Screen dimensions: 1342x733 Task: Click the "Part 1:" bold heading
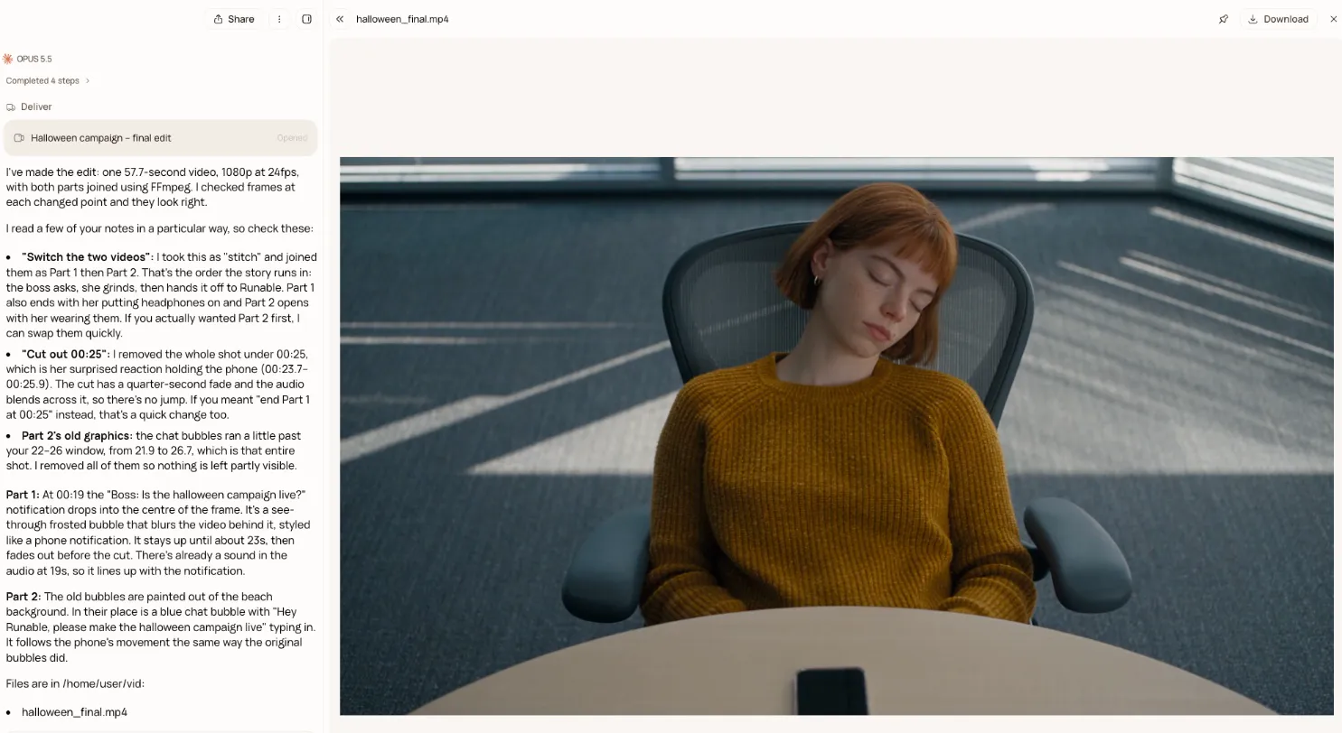click(23, 495)
